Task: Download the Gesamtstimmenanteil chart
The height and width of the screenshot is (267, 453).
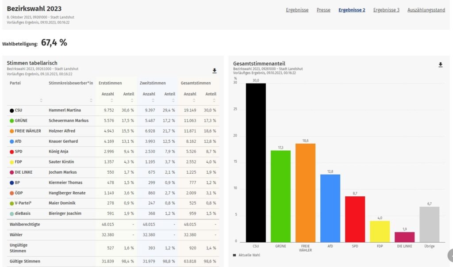Action: 440,65
